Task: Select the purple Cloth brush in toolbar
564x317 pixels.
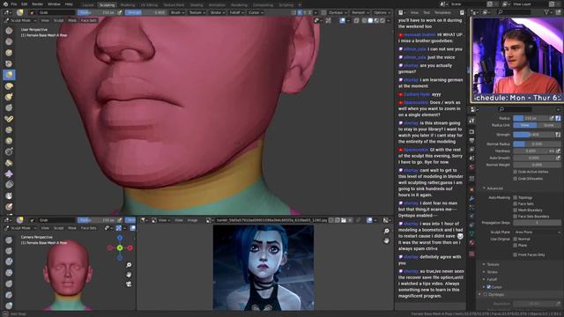Action: 9,174
